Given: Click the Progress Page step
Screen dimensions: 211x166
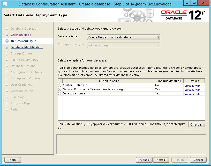Looking at the screenshot, I should (x=21, y=103).
